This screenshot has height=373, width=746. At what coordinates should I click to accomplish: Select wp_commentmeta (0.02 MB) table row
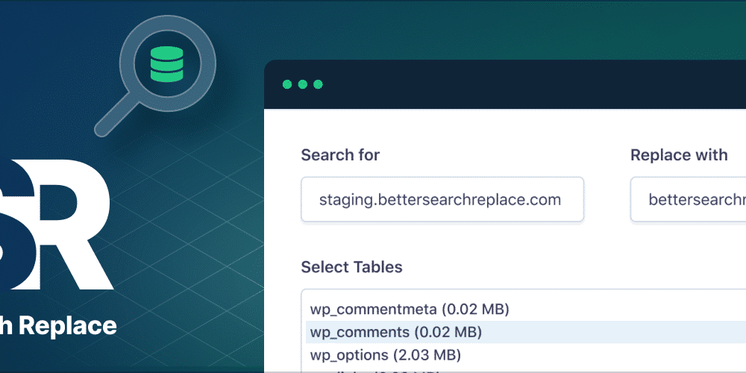[x=526, y=310]
